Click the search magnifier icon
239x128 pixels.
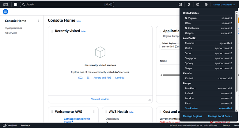[x=23, y=4]
